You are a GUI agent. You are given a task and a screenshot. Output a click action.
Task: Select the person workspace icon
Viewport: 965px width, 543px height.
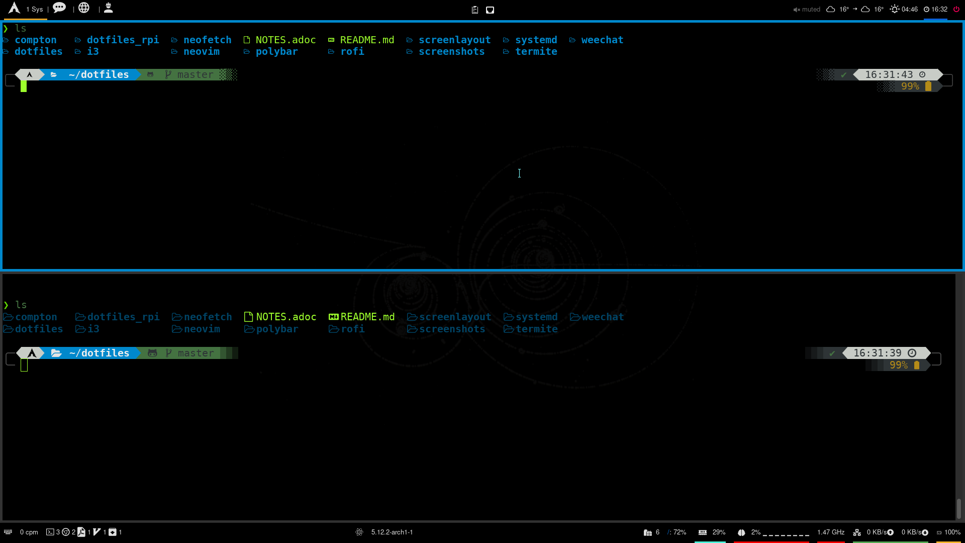click(x=108, y=8)
